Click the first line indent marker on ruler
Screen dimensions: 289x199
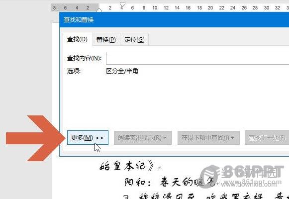(x=122, y=4)
